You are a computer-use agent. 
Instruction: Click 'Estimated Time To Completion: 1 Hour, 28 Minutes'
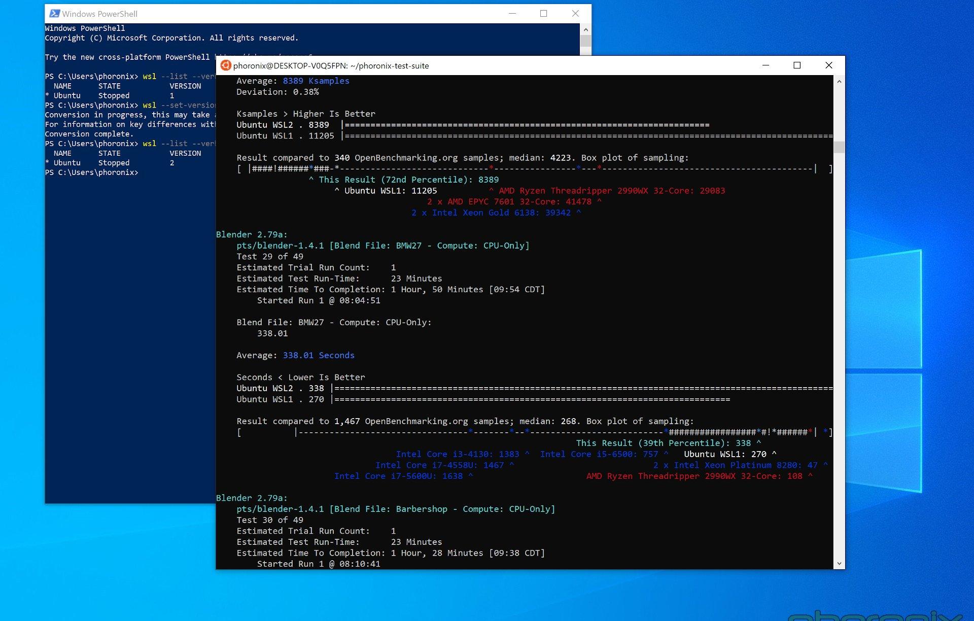point(391,553)
